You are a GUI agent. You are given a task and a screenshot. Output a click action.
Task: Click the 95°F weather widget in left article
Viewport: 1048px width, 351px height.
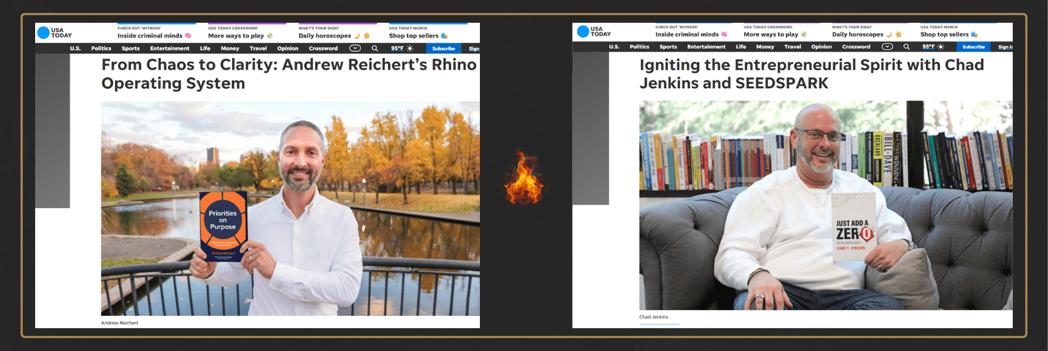tap(402, 49)
